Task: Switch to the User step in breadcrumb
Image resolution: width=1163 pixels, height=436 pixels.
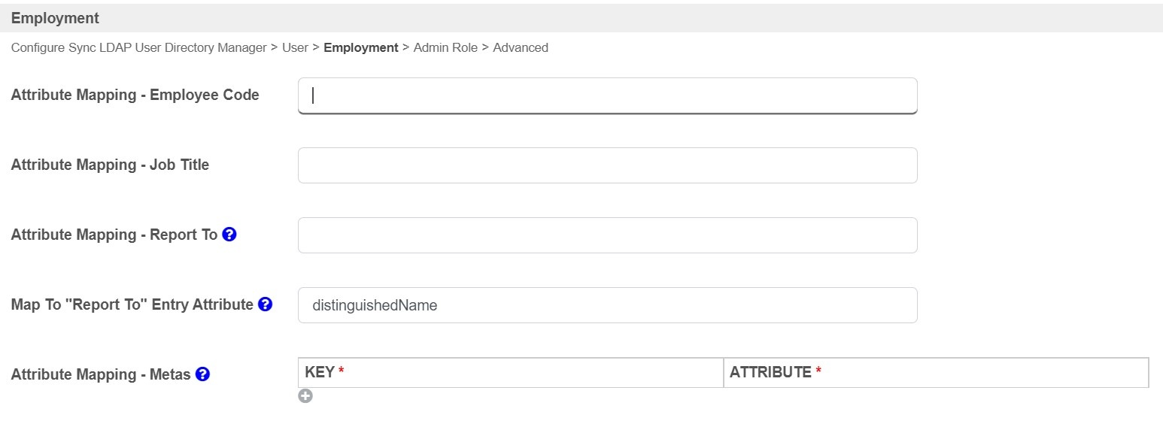Action: point(295,47)
